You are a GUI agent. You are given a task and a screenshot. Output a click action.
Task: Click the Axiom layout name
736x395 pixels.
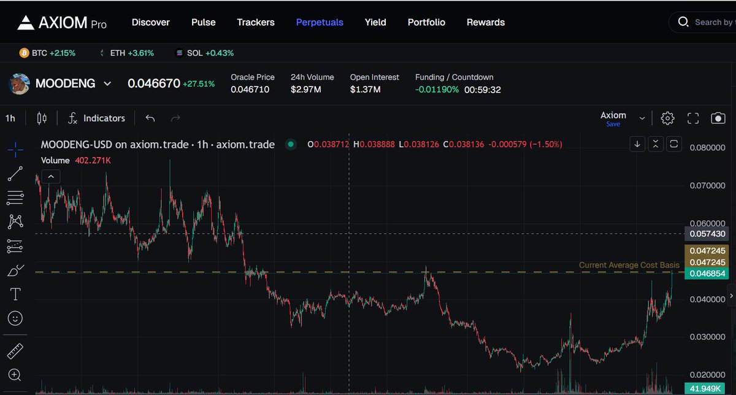tap(613, 115)
